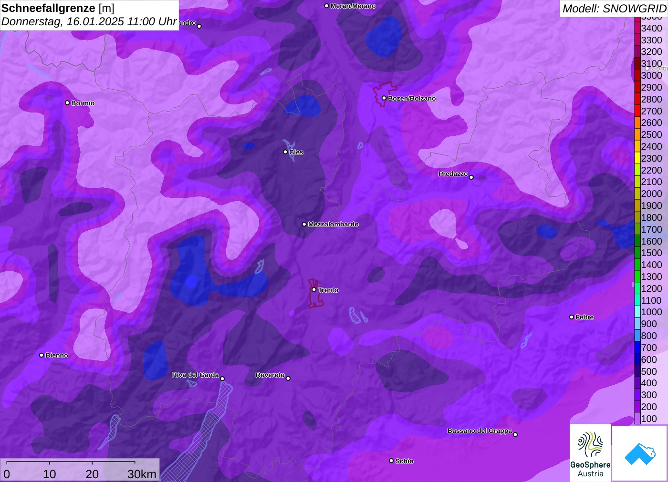Click the Bienno city marker dot
The image size is (668, 482).
pyautogui.click(x=42, y=355)
